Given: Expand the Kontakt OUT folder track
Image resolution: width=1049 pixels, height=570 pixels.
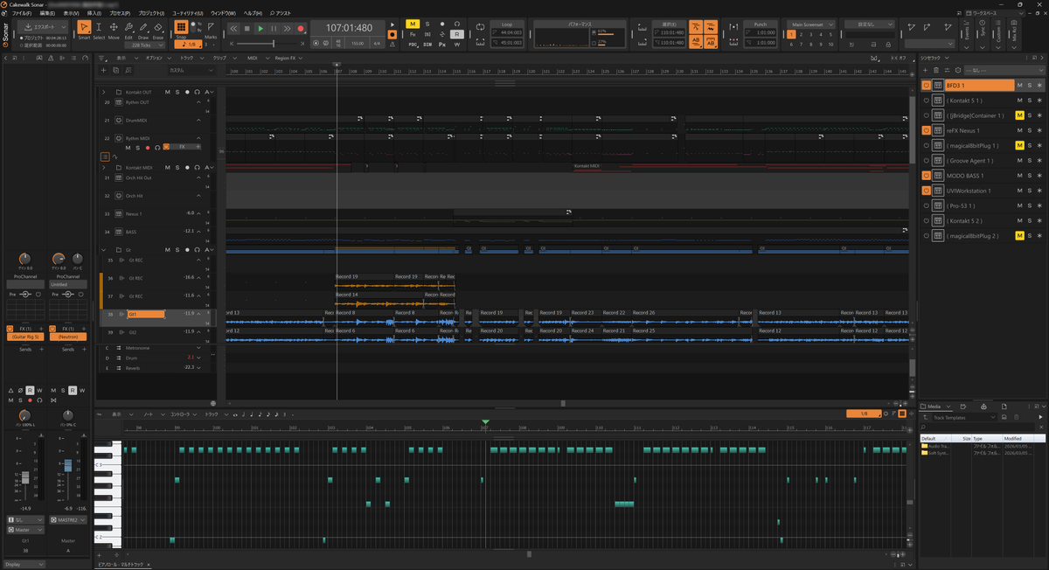Looking at the screenshot, I should [x=104, y=92].
